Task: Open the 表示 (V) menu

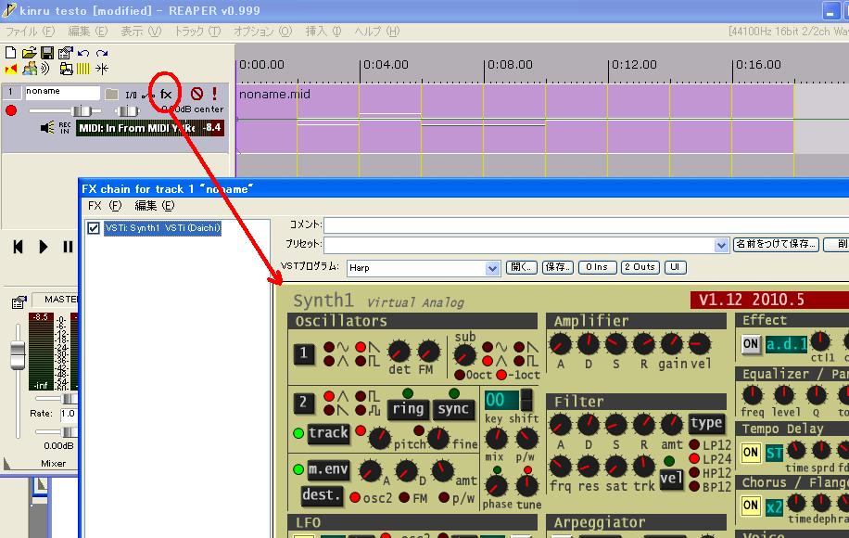Action: coord(140,32)
